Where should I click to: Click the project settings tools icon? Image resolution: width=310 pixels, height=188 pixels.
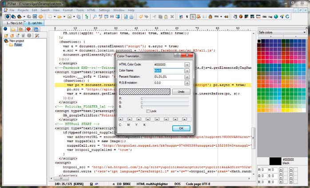point(37,36)
